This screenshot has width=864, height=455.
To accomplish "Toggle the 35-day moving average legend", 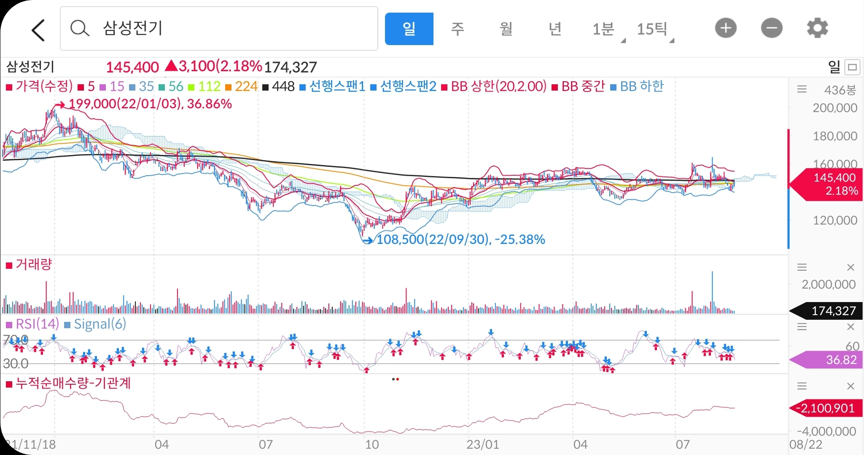I will [x=141, y=86].
